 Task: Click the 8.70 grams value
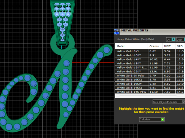153,79
